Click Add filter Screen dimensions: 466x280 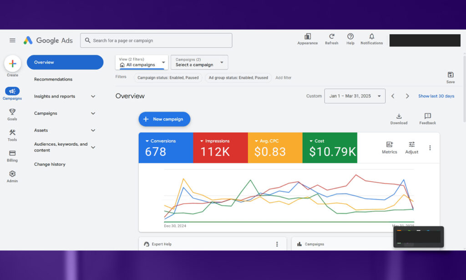[283, 77]
